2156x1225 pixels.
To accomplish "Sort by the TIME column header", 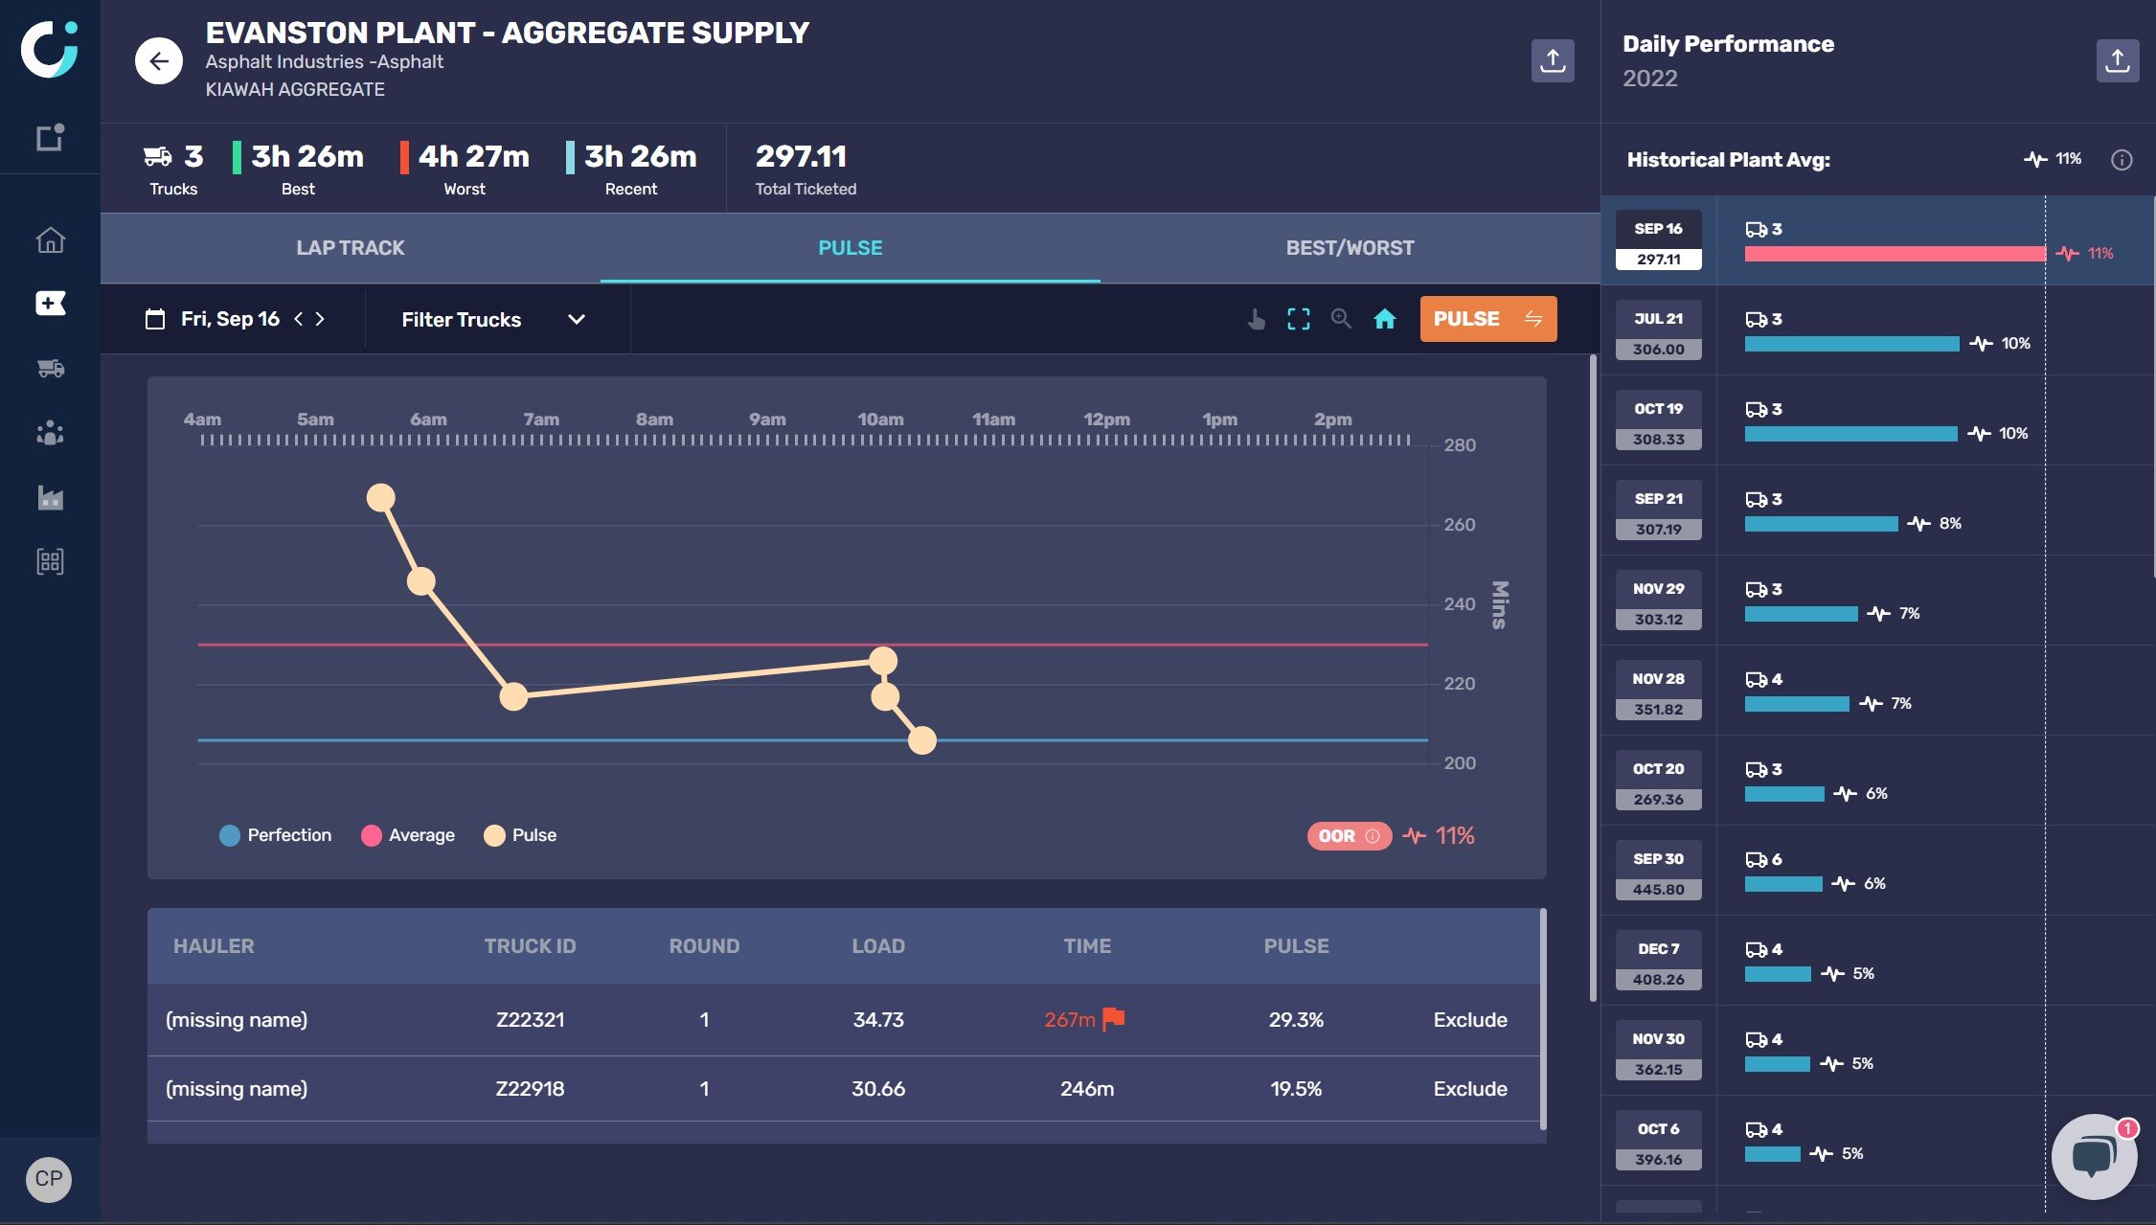I will click(1087, 946).
